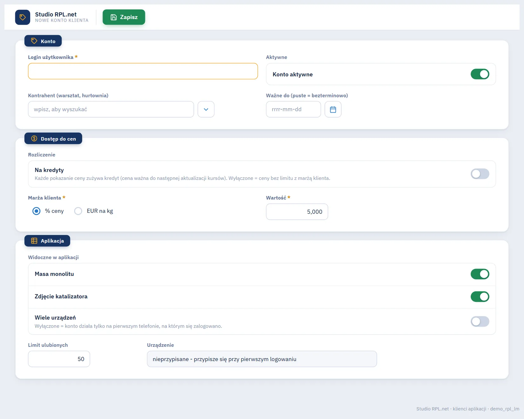Disable the Masa monolitu switch
The width and height of the screenshot is (524, 419).
(x=480, y=274)
